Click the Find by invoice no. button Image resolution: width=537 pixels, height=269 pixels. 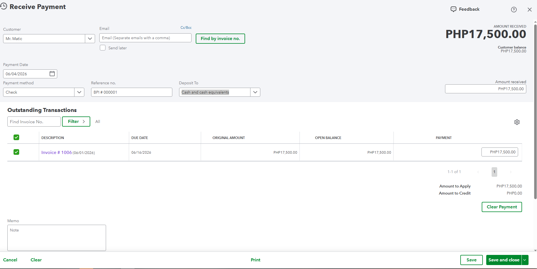pos(220,39)
